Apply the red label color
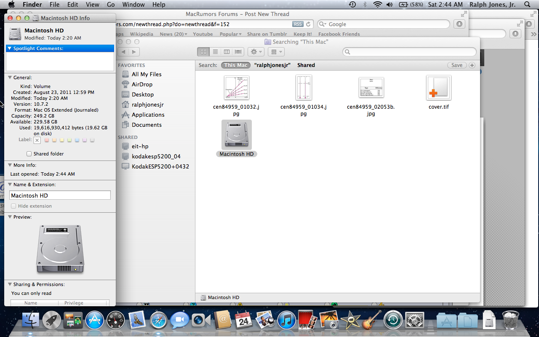Screen dimensions: 539x337 [47, 140]
